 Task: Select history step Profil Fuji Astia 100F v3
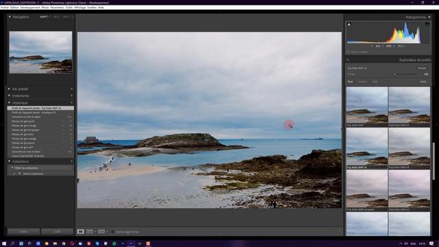click(x=40, y=108)
